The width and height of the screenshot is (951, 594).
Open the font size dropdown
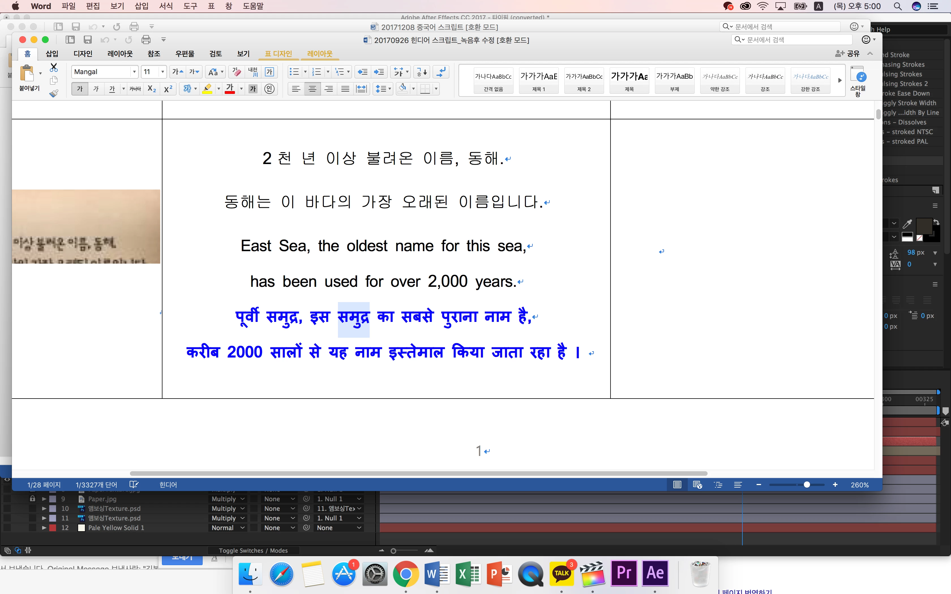[162, 72]
